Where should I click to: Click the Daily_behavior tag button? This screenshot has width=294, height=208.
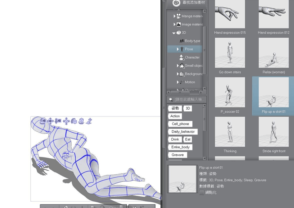click(183, 132)
